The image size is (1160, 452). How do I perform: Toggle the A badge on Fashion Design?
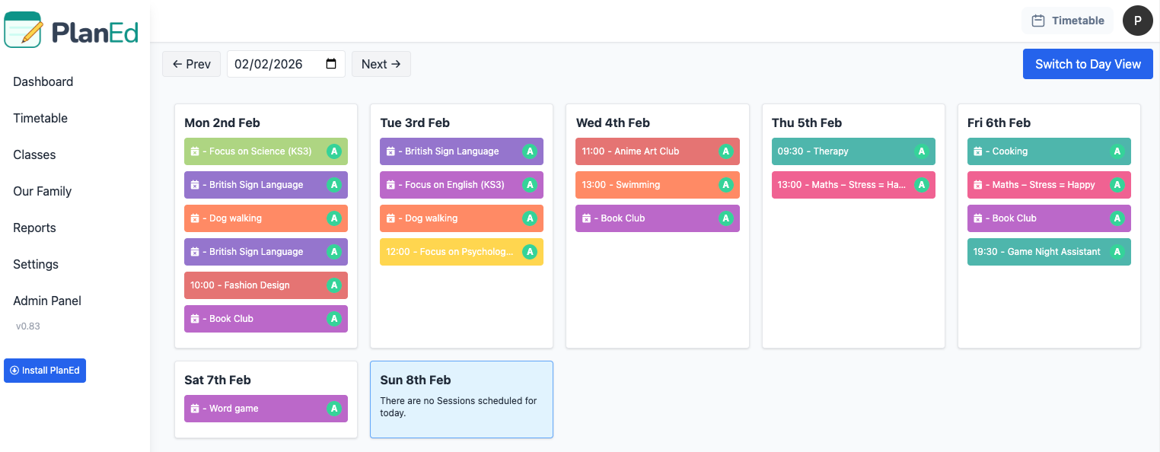click(334, 285)
